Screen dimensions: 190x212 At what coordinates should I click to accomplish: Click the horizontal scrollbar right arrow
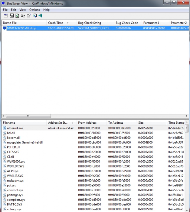click(x=187, y=116)
